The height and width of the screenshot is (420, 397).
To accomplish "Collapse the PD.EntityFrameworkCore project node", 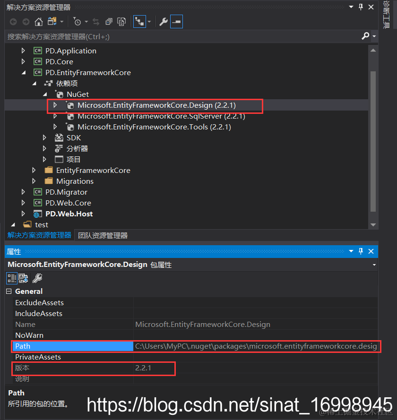I will coord(24,73).
